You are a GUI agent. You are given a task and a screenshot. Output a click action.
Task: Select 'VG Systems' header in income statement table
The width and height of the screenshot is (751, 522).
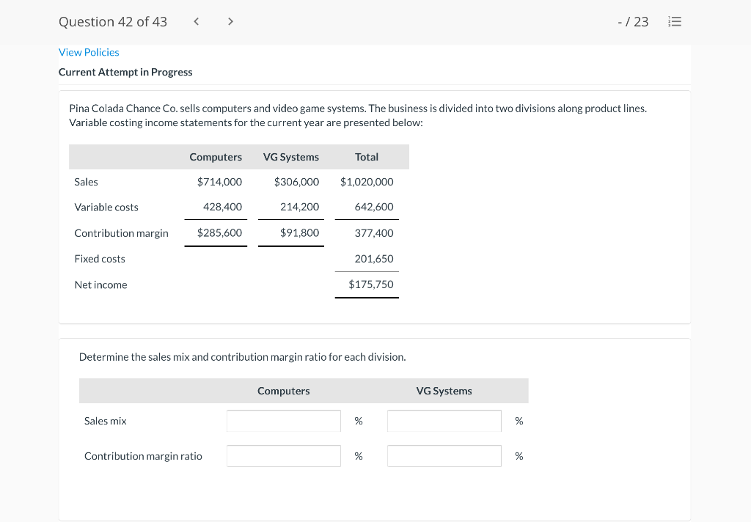pos(290,157)
